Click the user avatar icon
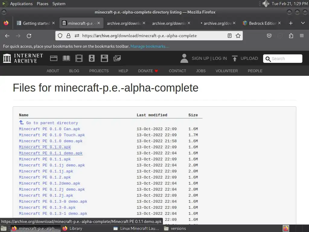 pos(184,58)
